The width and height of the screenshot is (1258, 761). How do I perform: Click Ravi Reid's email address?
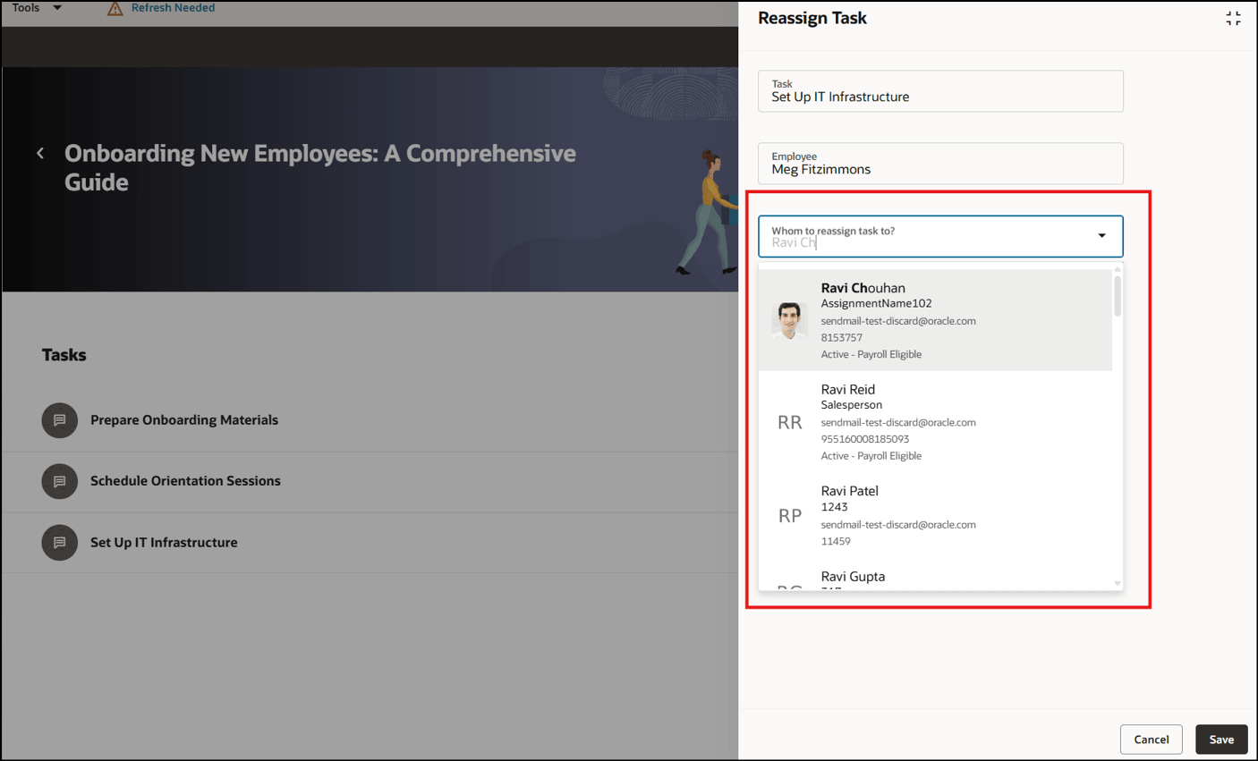pyautogui.click(x=898, y=422)
